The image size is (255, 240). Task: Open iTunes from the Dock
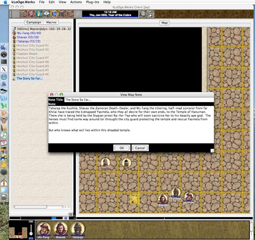click(4, 135)
